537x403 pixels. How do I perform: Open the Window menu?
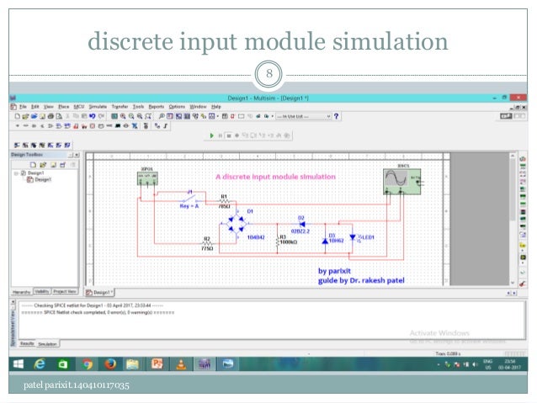pos(198,107)
